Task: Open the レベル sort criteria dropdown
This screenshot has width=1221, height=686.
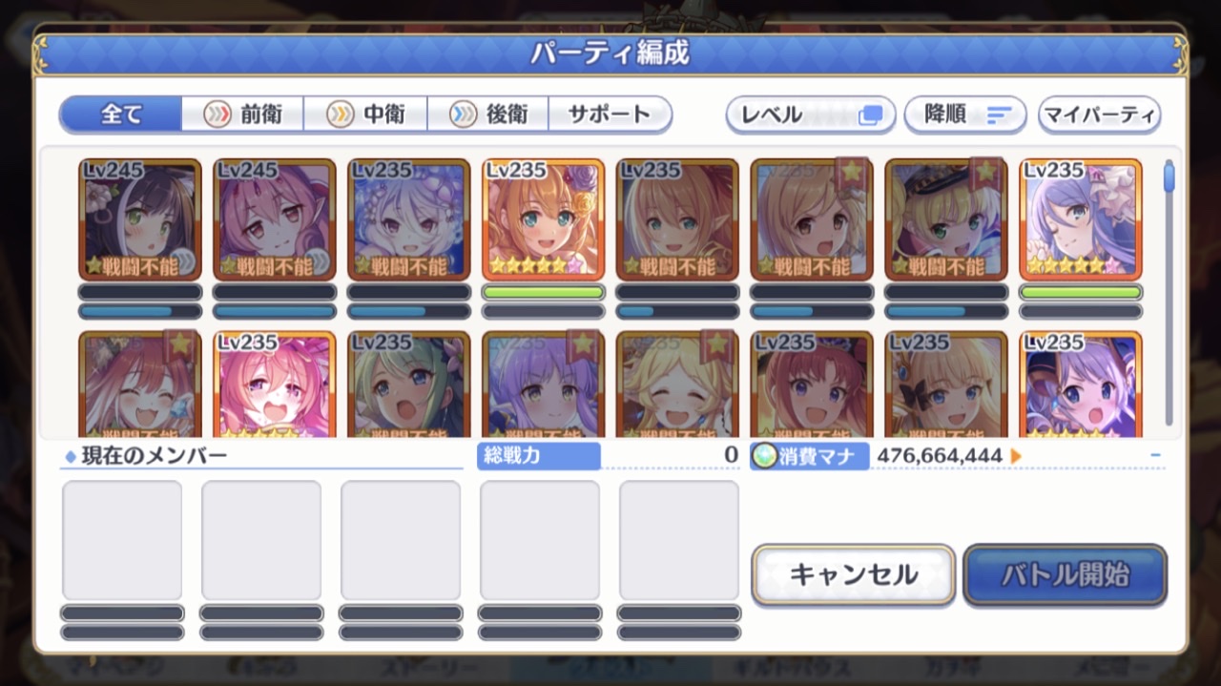Action: [x=811, y=115]
